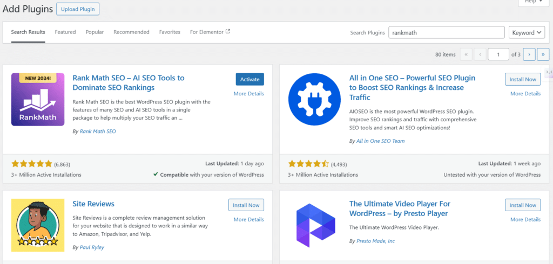Open the Keyword search type dropdown
Viewport: 553px width, 264px height.
527,32
